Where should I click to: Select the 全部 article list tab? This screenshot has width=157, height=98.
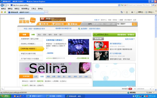pyautogui.click(x=36, y=77)
